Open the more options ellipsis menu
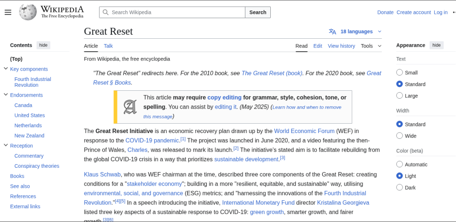The width and height of the screenshot is (456, 222). pyautogui.click(x=454, y=12)
